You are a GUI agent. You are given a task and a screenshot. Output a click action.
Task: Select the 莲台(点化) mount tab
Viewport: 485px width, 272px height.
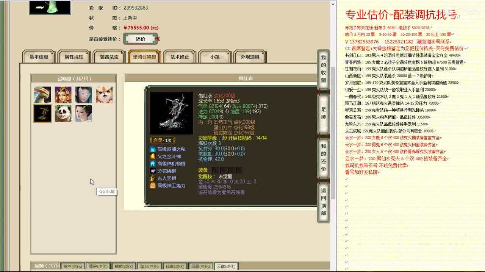point(149,266)
